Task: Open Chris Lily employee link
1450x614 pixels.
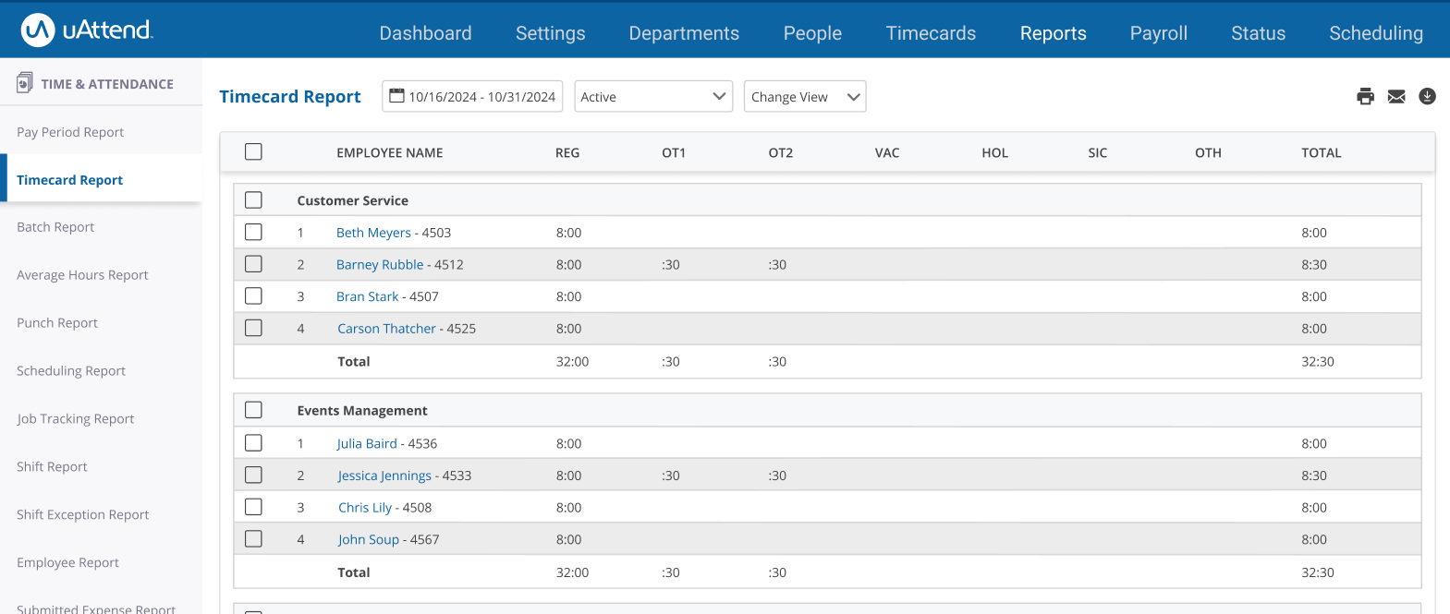Action: [365, 508]
